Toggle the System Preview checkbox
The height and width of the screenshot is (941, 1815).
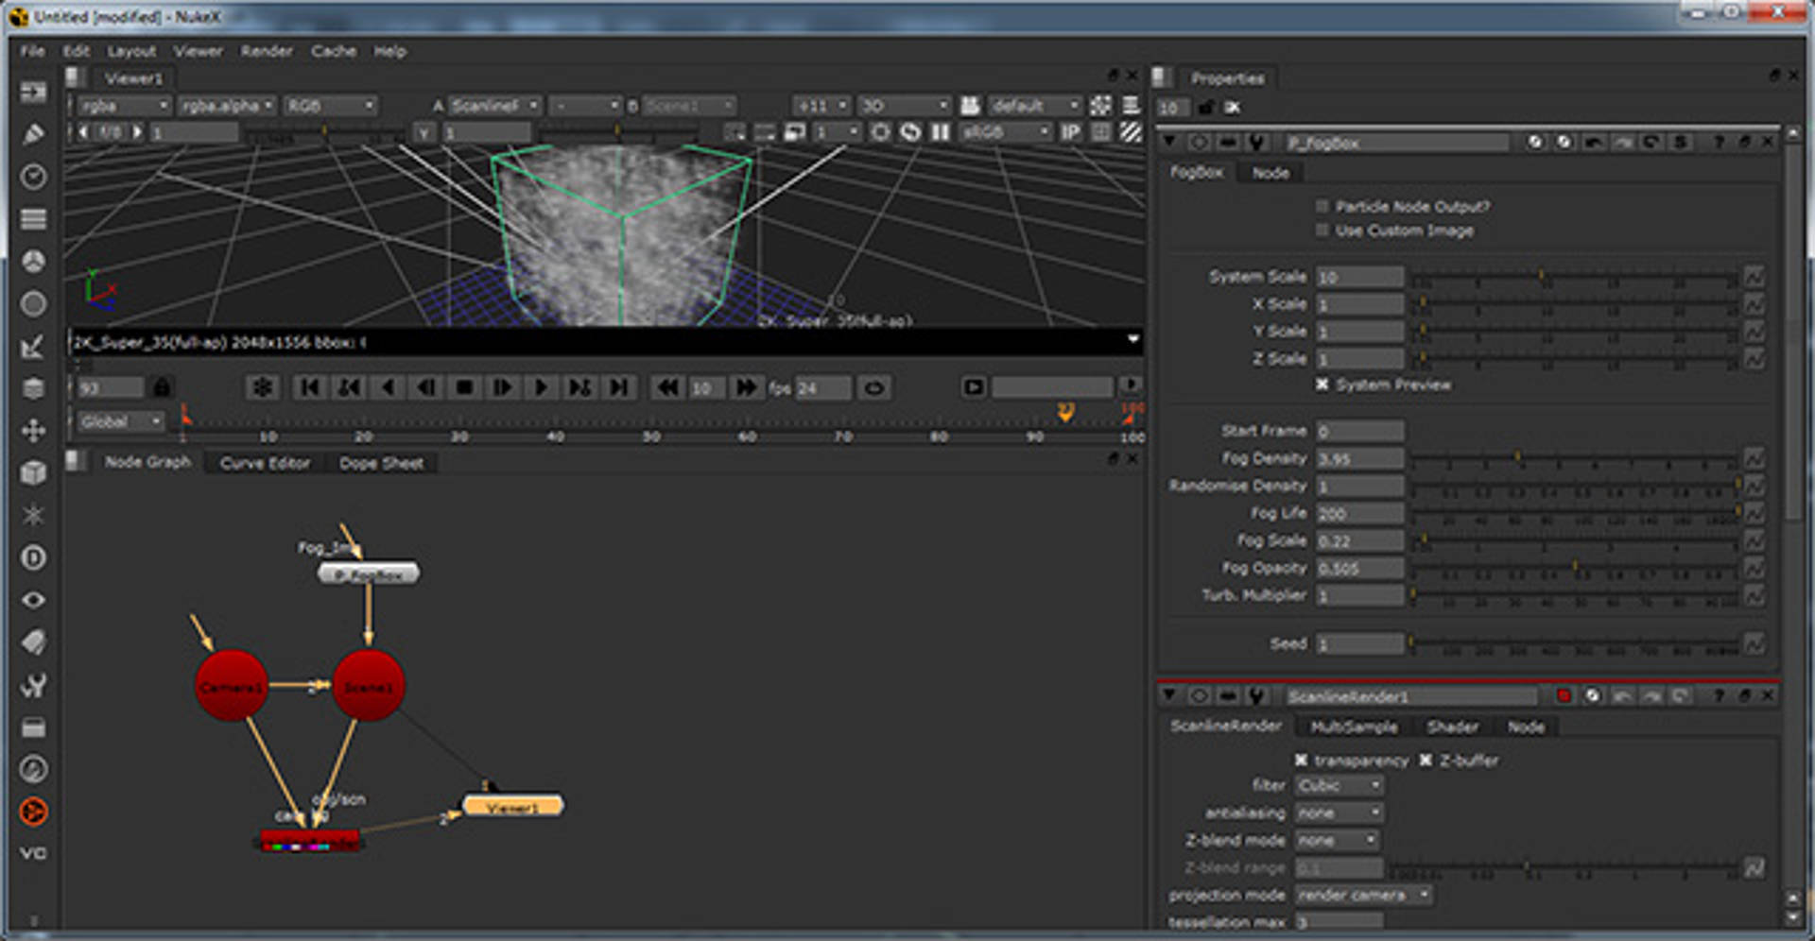tap(1322, 385)
